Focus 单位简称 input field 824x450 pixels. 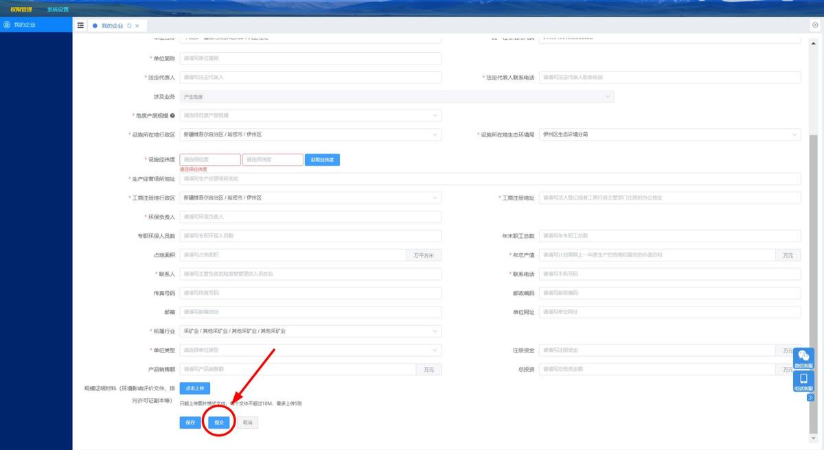[x=310, y=58]
